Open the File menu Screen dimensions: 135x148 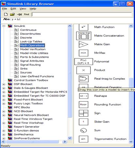(x=5, y=9)
